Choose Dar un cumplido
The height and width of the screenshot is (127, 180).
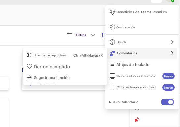click(65, 67)
